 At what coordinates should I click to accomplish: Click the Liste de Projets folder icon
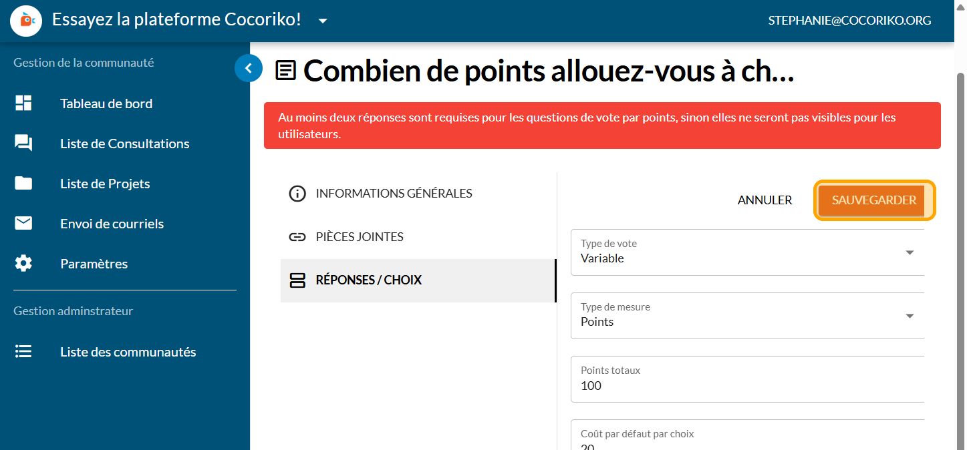(x=23, y=184)
